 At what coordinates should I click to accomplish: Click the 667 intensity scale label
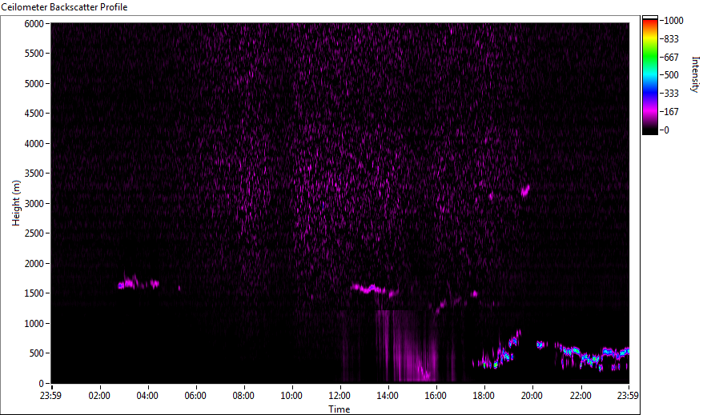(x=671, y=58)
